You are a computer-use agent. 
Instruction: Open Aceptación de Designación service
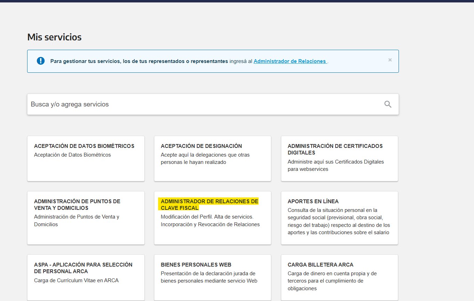point(212,158)
